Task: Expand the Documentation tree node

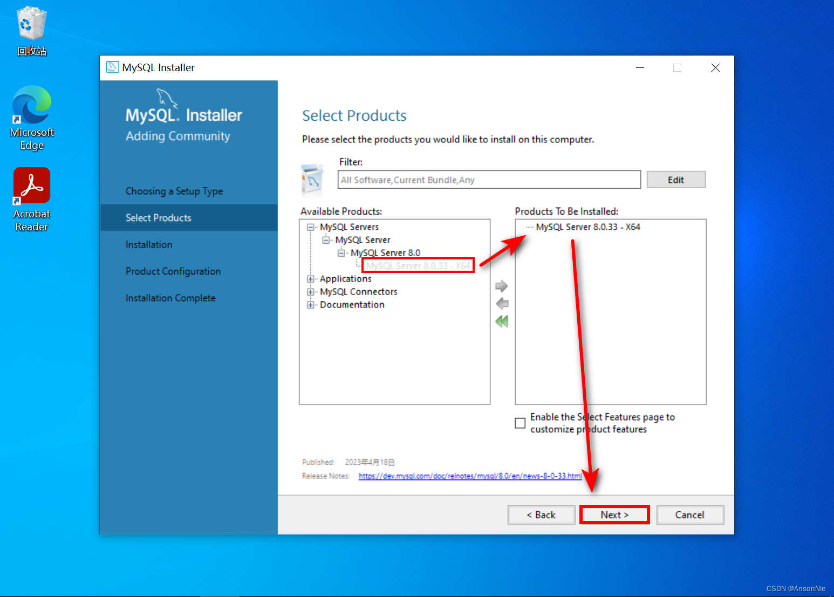Action: coord(311,305)
